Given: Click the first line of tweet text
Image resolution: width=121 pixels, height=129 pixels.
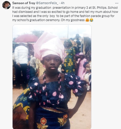Looking at the screenshot, I should click(65, 8).
